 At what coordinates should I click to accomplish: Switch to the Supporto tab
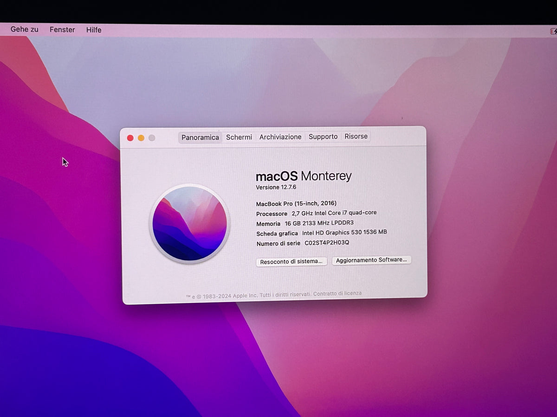(x=323, y=137)
